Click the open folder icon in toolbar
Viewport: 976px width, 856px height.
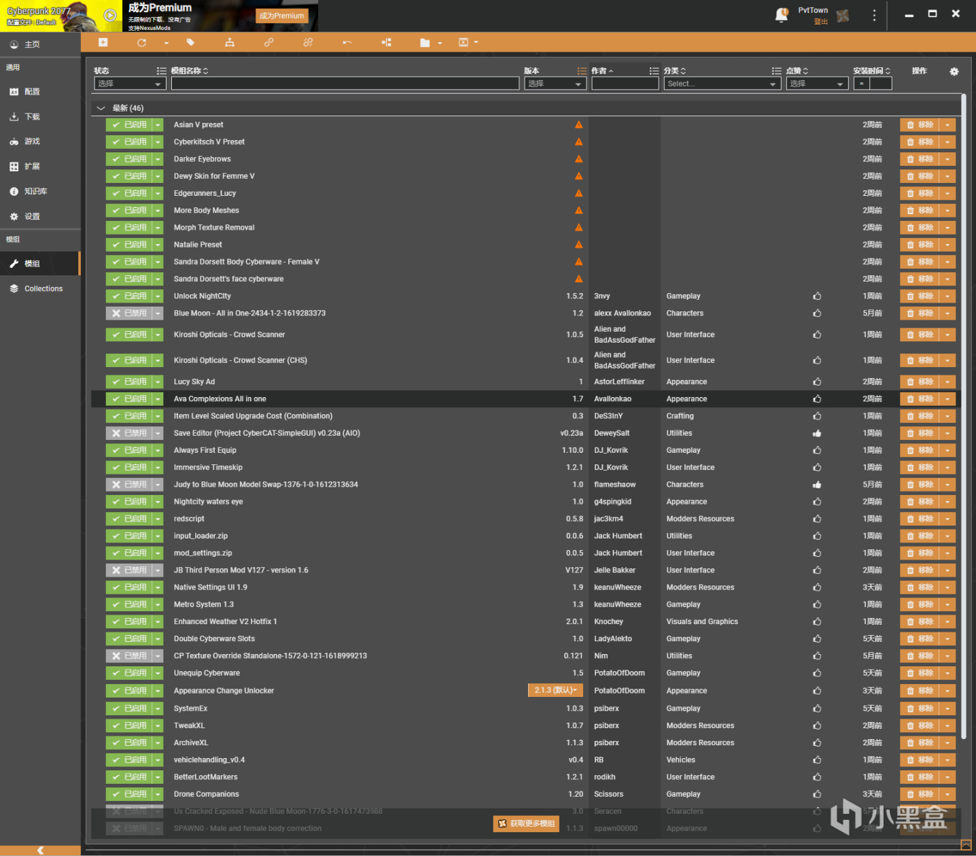tap(425, 42)
